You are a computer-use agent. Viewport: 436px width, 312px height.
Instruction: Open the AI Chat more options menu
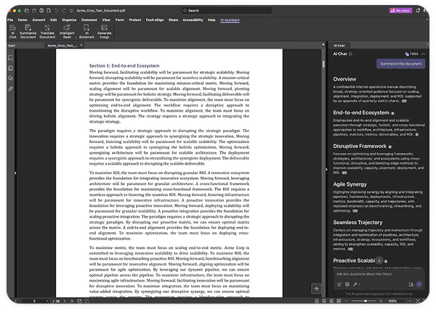423,54
